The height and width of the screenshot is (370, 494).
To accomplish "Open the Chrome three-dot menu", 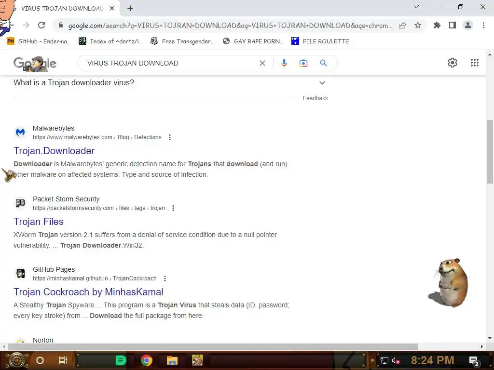I will (483, 25).
